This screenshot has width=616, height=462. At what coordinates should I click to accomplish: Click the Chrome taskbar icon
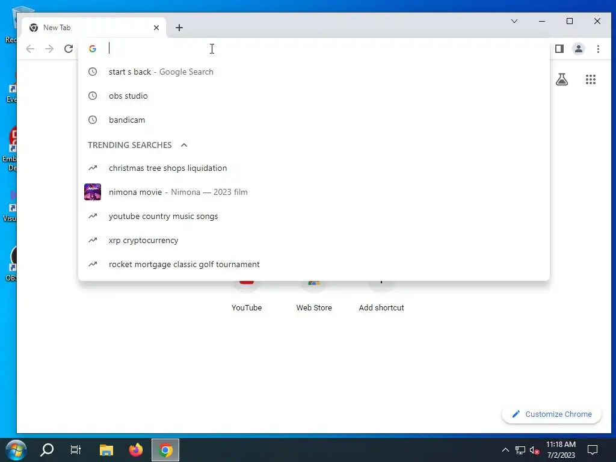click(x=165, y=450)
